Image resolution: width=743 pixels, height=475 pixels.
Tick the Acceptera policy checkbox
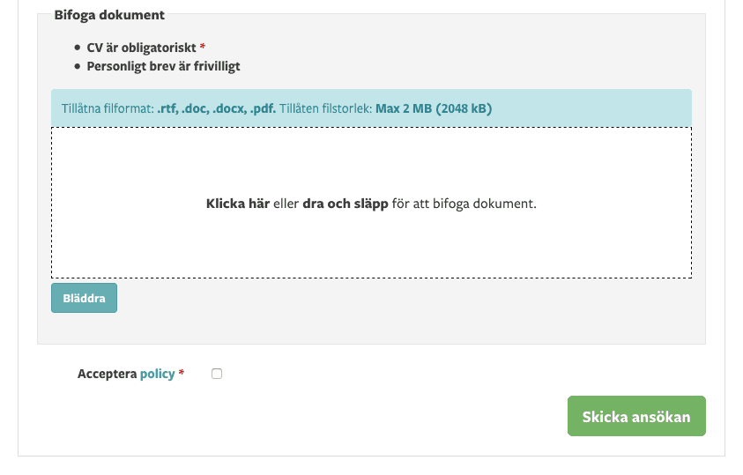point(217,374)
